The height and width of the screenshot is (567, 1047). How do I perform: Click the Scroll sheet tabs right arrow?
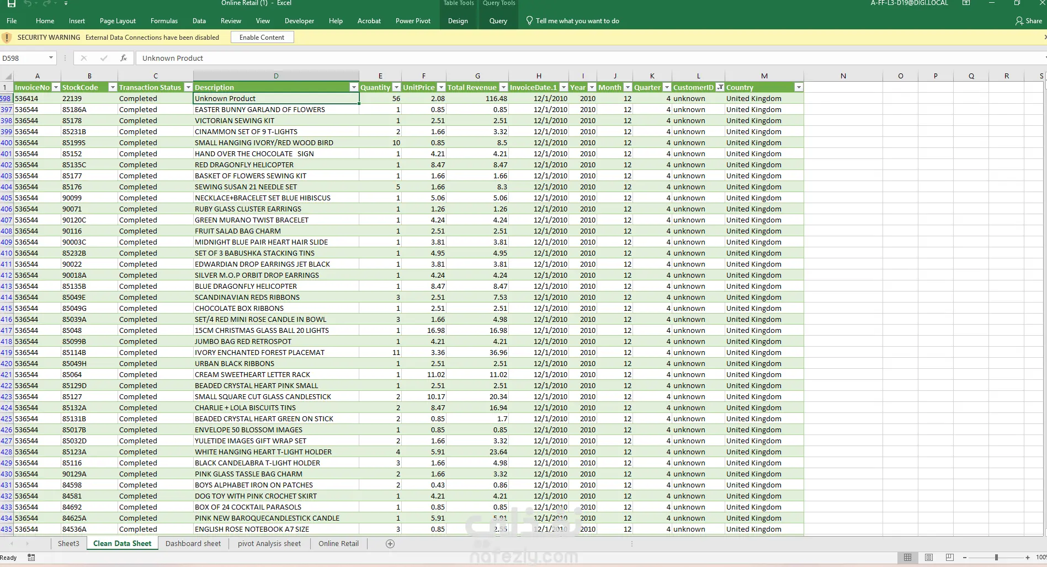(x=27, y=544)
